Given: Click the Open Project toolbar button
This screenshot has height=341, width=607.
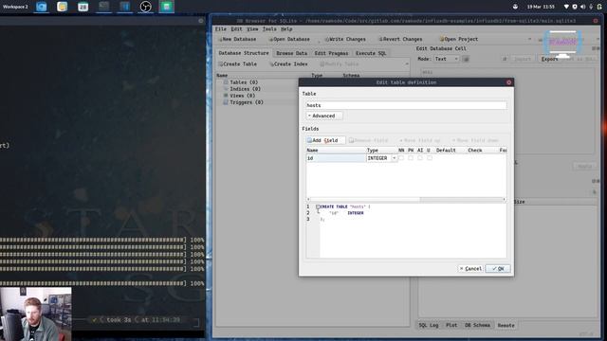Looking at the screenshot, I should [x=459, y=39].
